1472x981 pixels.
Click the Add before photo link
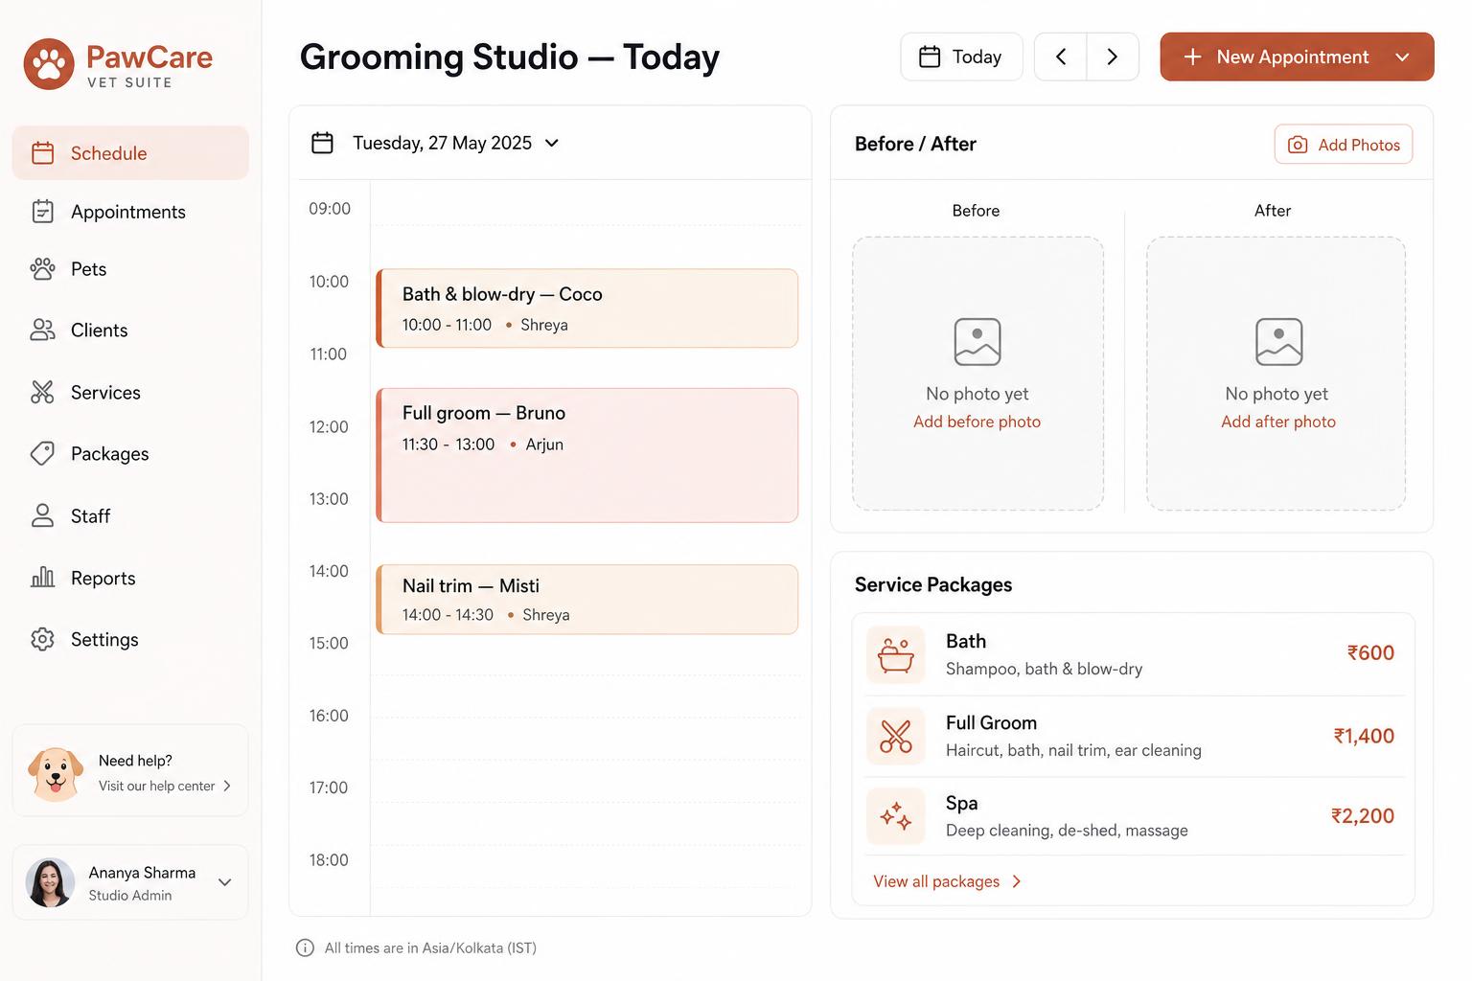977,422
